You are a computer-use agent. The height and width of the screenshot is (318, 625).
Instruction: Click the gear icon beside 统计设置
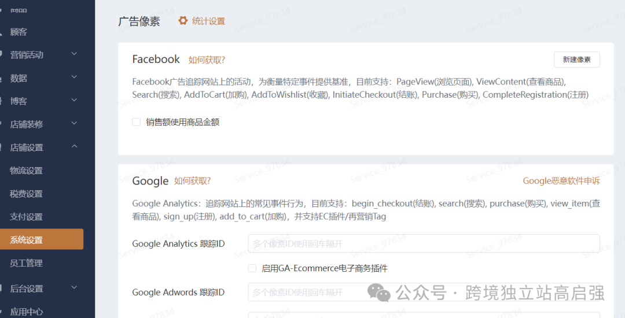[183, 21]
